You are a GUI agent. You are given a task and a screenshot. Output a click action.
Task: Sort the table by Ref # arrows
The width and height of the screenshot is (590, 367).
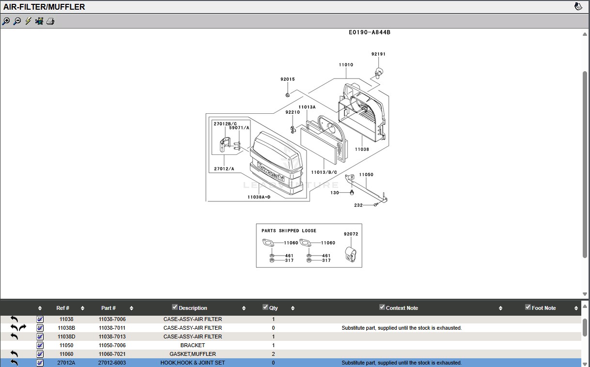point(82,308)
